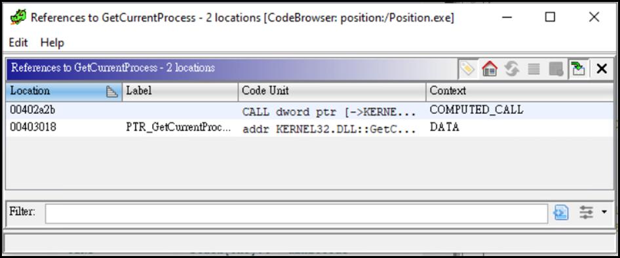620x258 pixels.
Task: Sort by the Label column header
Action: pyautogui.click(x=180, y=91)
